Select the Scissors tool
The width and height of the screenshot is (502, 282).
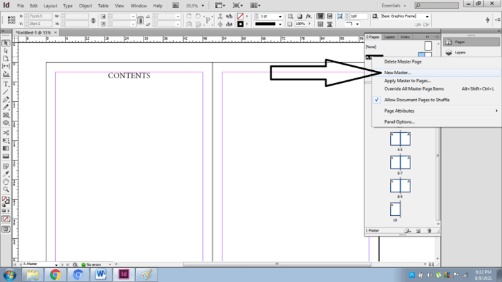6,133
